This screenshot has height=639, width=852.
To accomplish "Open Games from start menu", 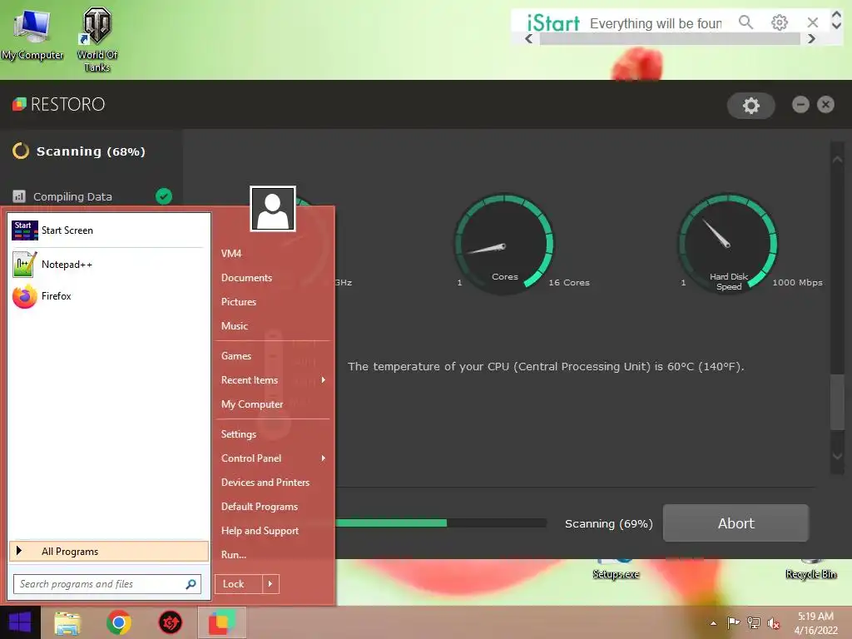I will click(x=235, y=356).
